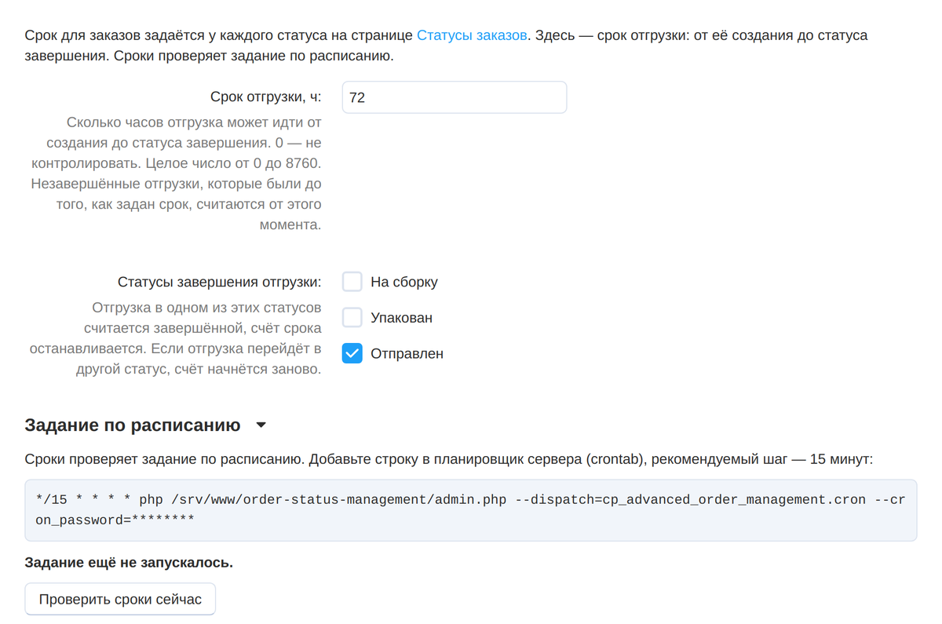This screenshot has width=942, height=624.
Task: Collapse the Задание по расписанию triangle arrow
Action: click(261, 426)
